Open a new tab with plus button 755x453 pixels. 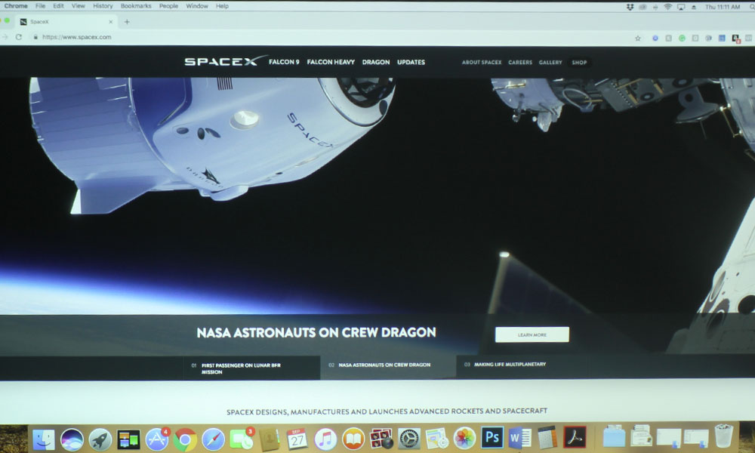pos(127,22)
